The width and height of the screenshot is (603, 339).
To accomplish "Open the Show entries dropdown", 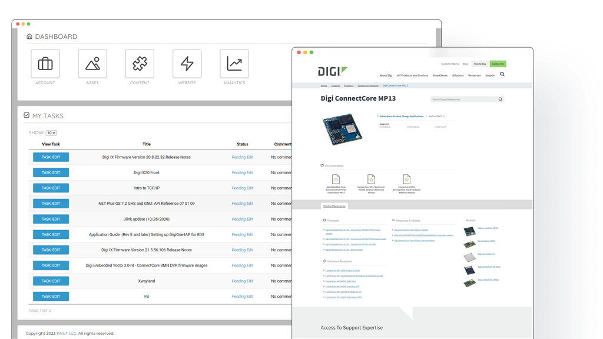I will coord(51,133).
